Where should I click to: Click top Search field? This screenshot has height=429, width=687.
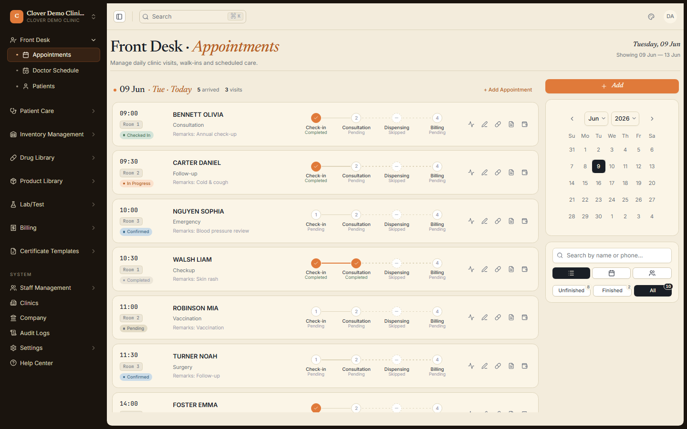(x=193, y=17)
